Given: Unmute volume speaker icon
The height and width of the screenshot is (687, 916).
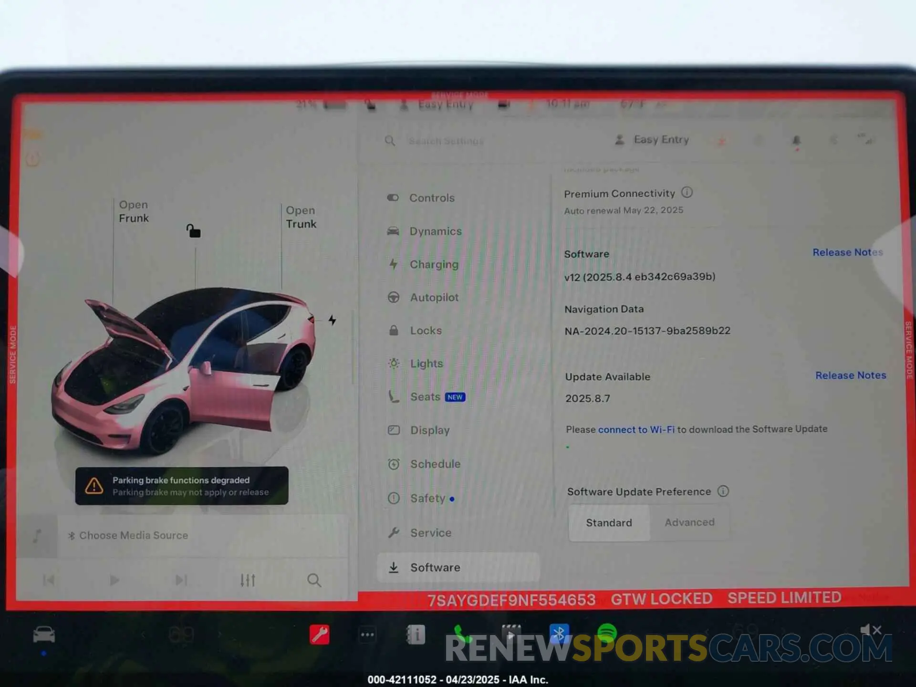Looking at the screenshot, I should 871,630.
